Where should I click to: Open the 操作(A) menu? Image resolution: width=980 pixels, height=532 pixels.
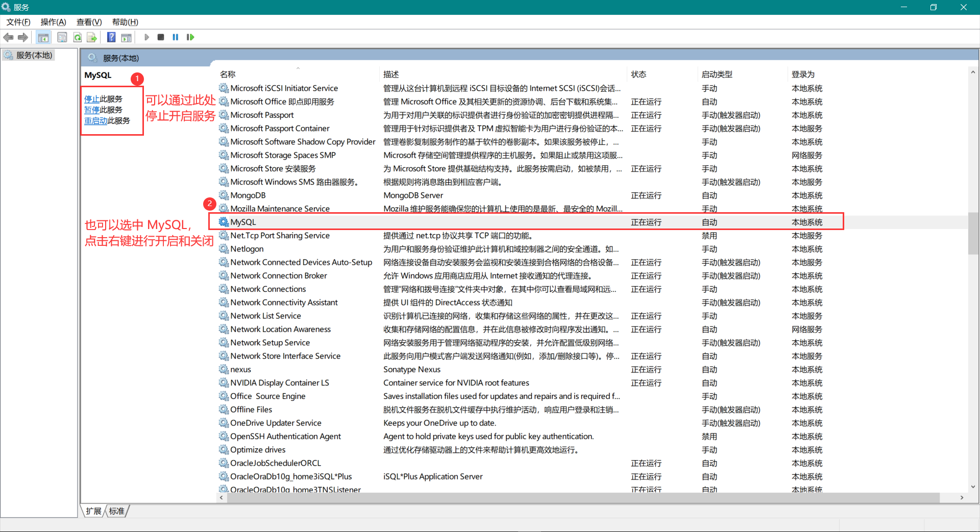click(x=54, y=22)
